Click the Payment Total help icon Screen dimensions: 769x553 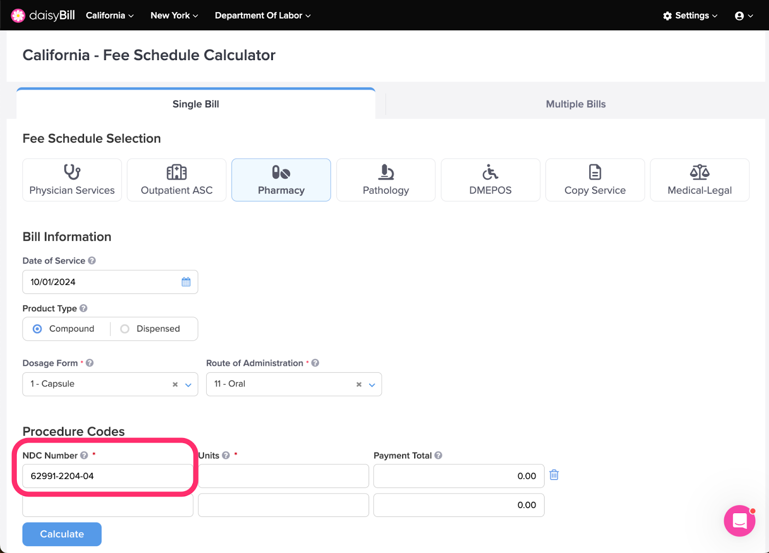[x=438, y=455]
